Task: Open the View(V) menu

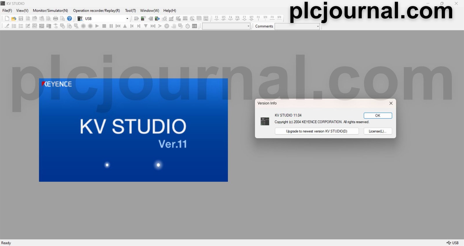Action: [x=22, y=10]
